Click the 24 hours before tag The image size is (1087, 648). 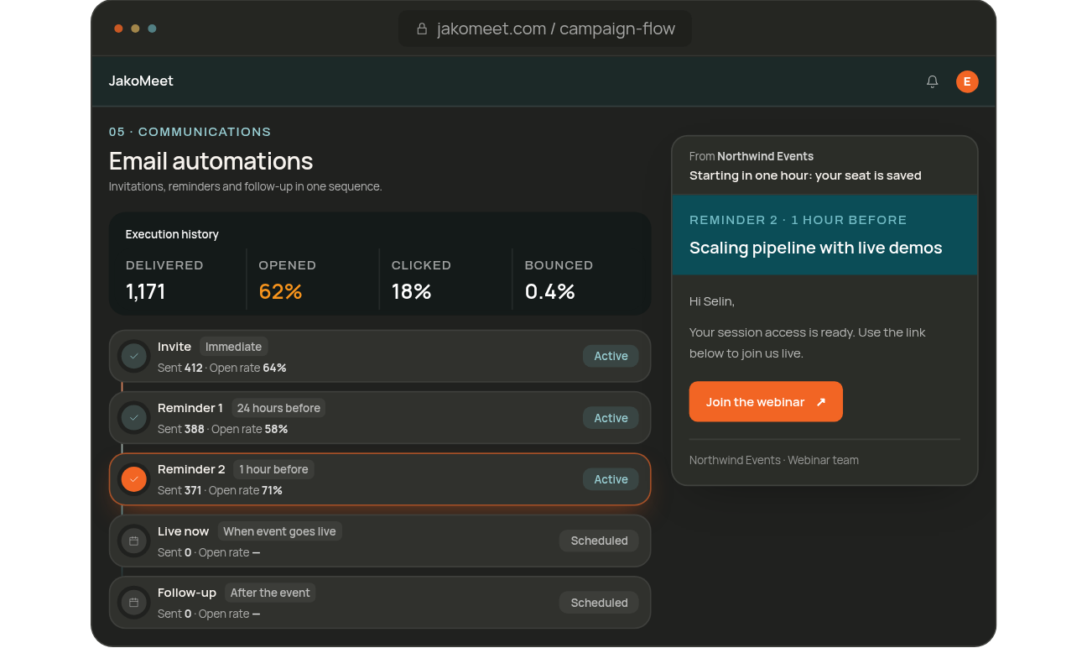pos(278,408)
